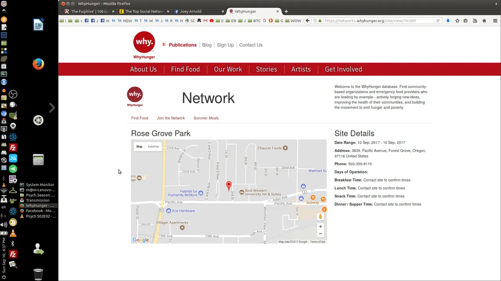Open a new tab with the plus button
The width and height of the screenshot is (501, 281).
pyautogui.click(x=286, y=11)
